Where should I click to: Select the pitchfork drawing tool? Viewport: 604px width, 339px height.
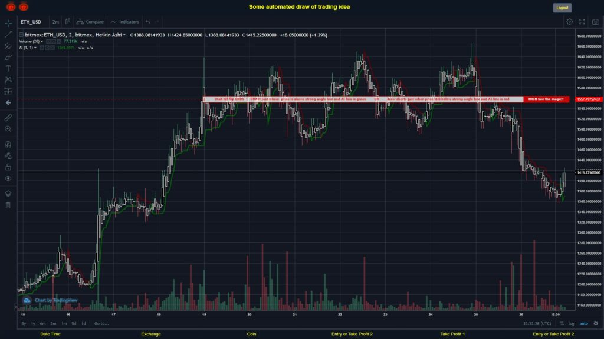8,46
